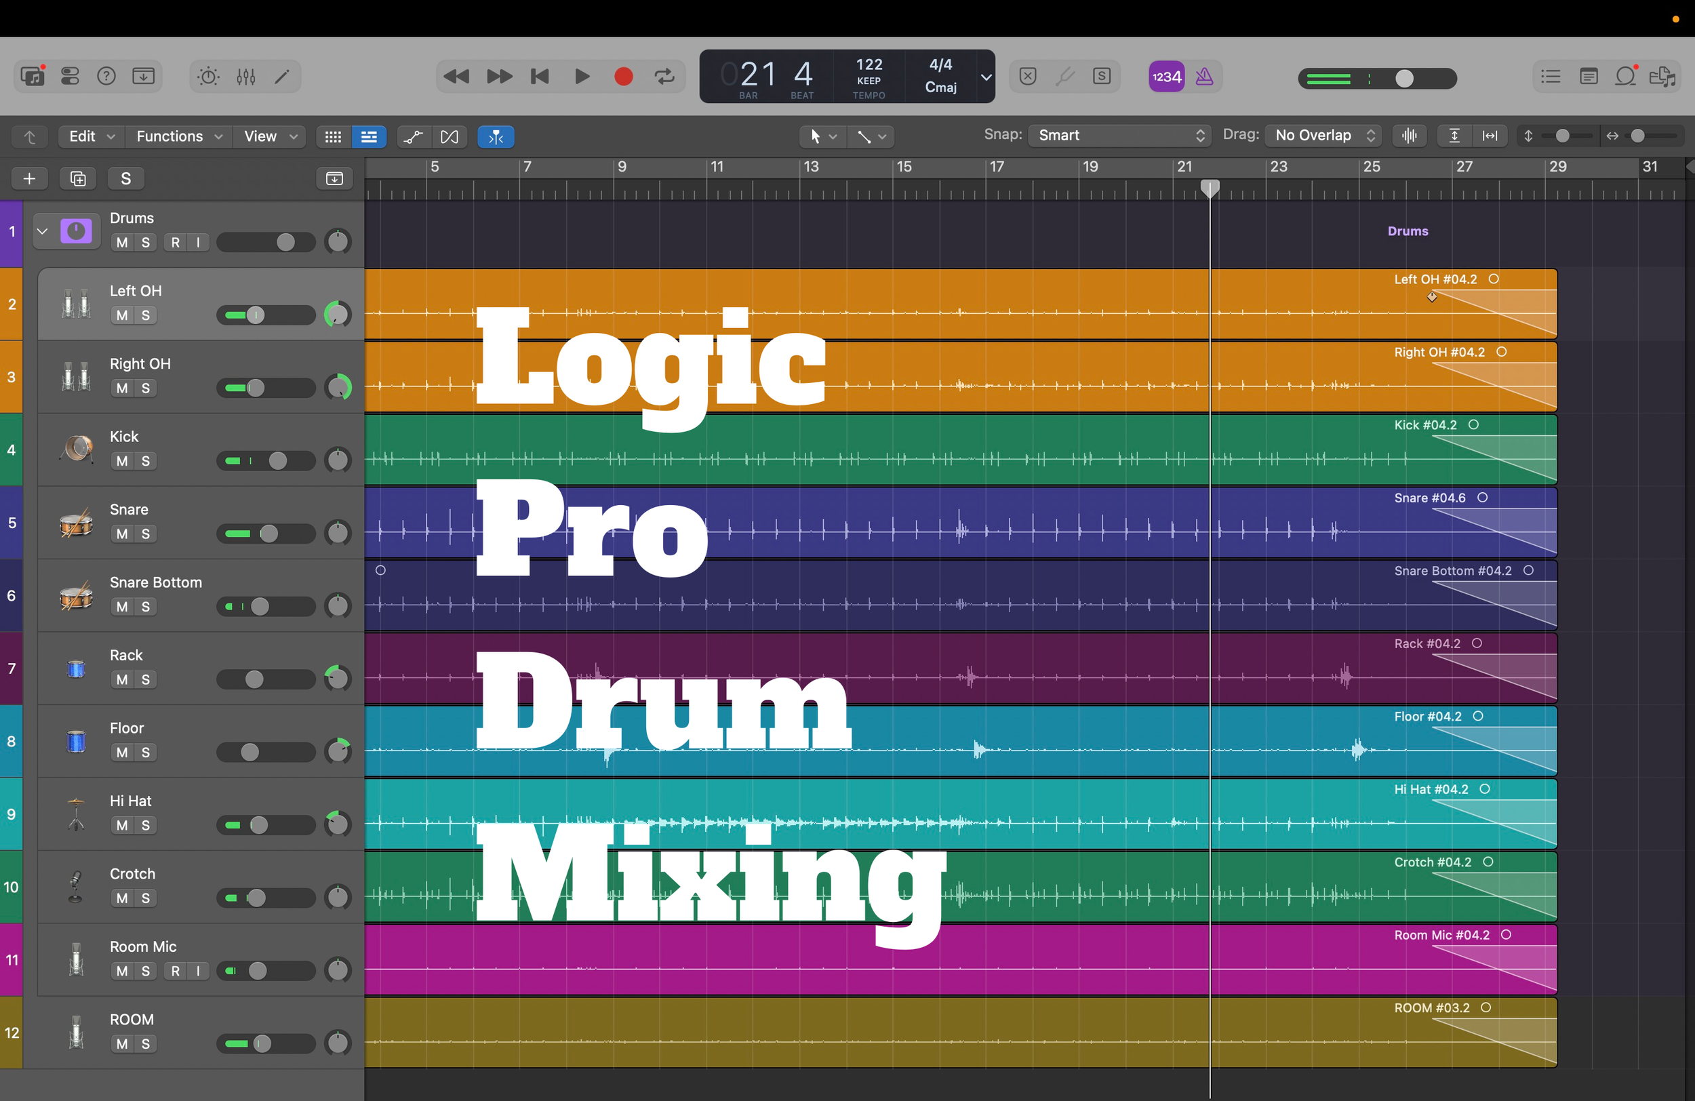1695x1101 pixels.
Task: Open the Library panel icon
Action: 33,76
